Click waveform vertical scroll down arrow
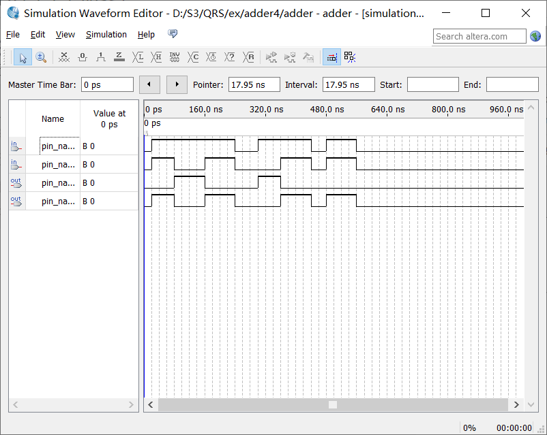 tap(531, 404)
